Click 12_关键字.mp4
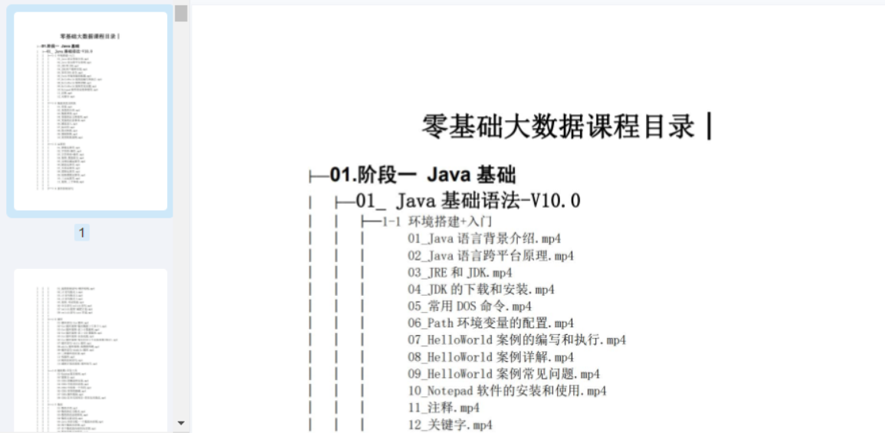Viewport: 885px width, 433px height. pos(451,425)
